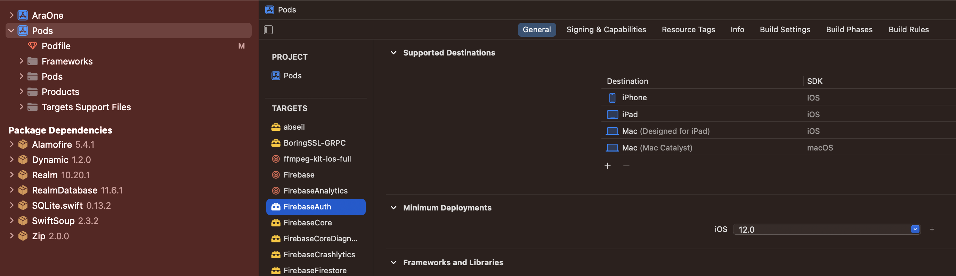Click the SDK column header
Image resolution: width=956 pixels, height=276 pixels.
coord(815,81)
